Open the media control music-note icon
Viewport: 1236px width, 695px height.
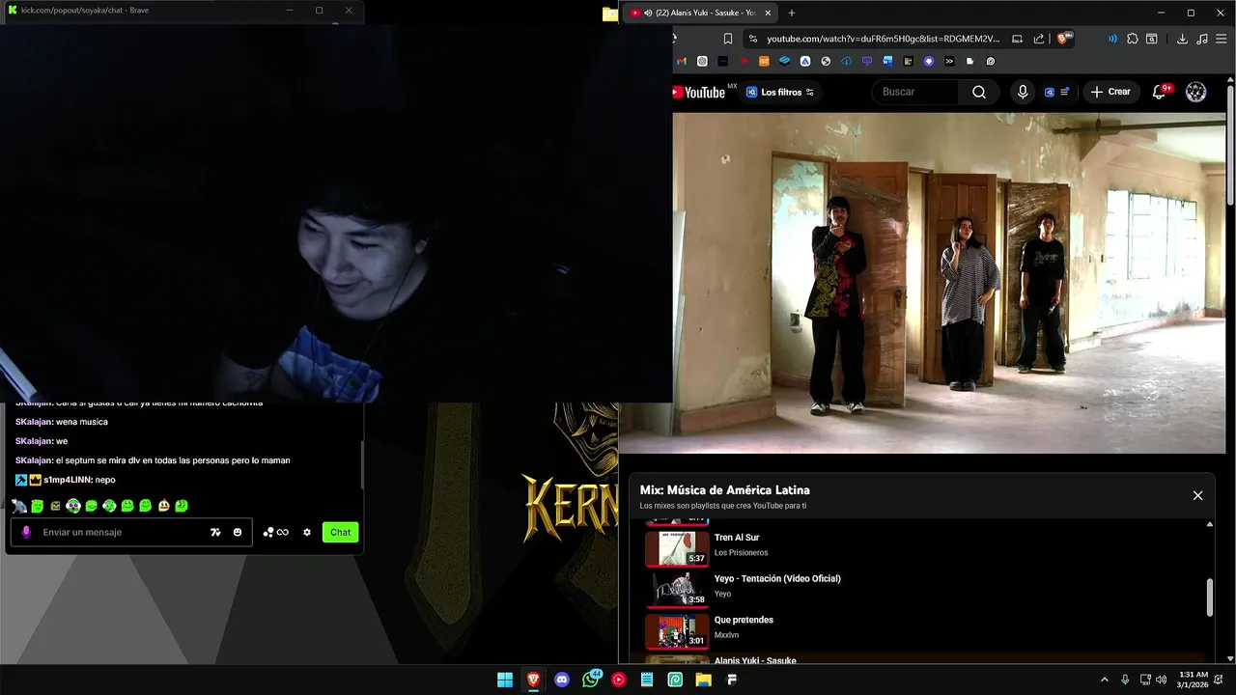point(1202,39)
